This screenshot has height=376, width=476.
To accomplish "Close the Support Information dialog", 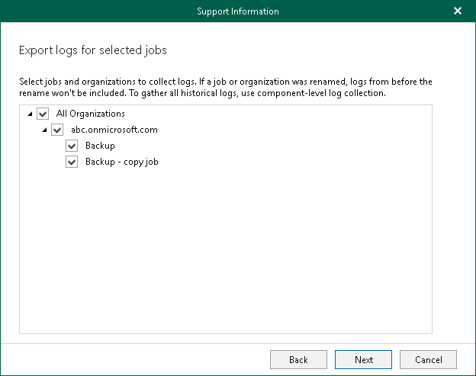I will tap(458, 11).
